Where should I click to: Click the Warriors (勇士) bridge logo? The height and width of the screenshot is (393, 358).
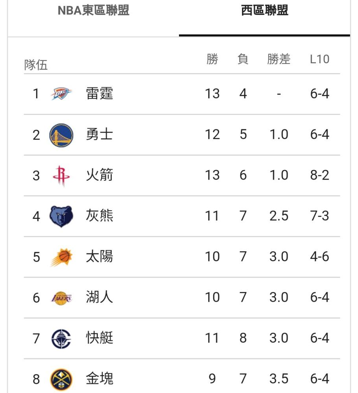(x=61, y=135)
